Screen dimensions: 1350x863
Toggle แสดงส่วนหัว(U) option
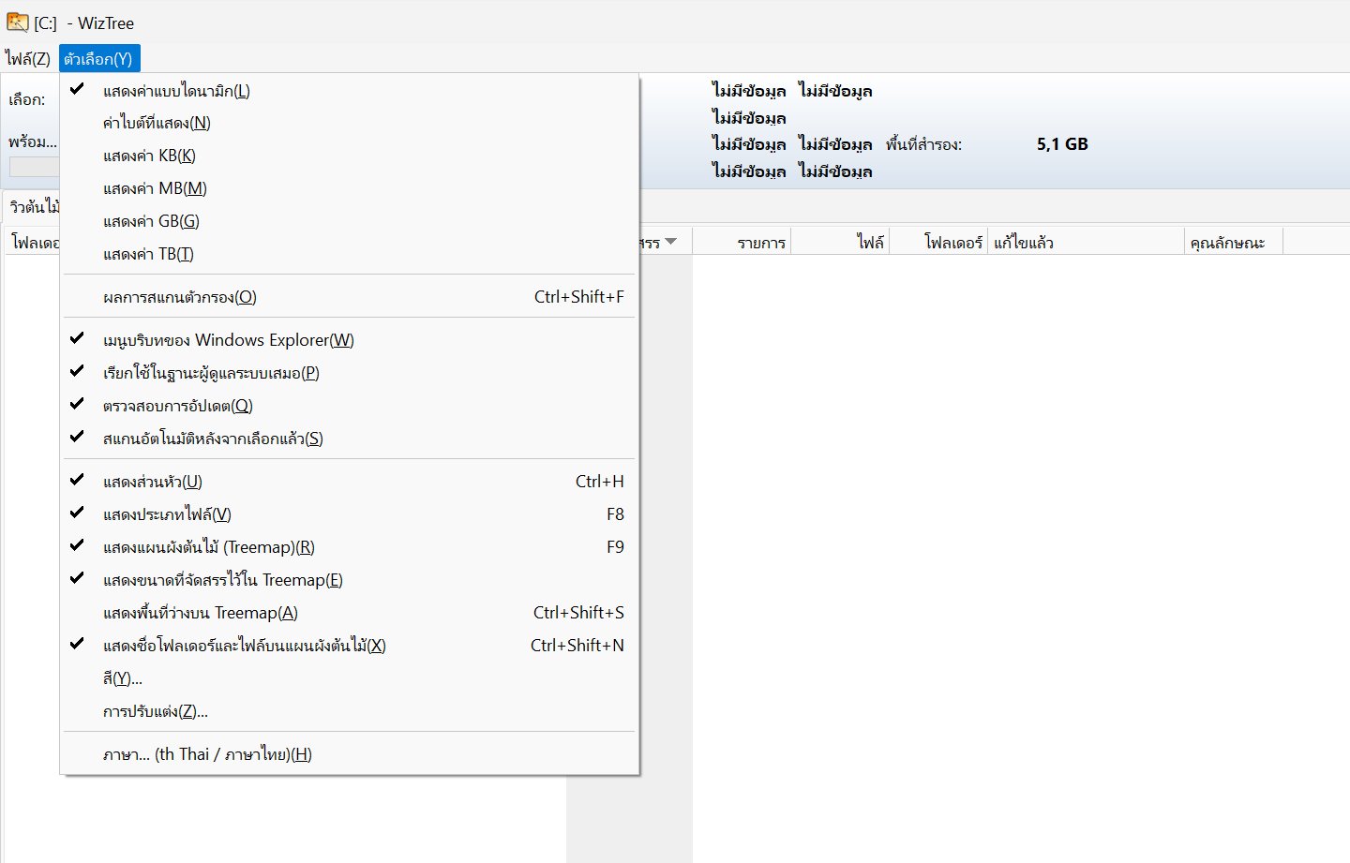pyautogui.click(x=350, y=482)
